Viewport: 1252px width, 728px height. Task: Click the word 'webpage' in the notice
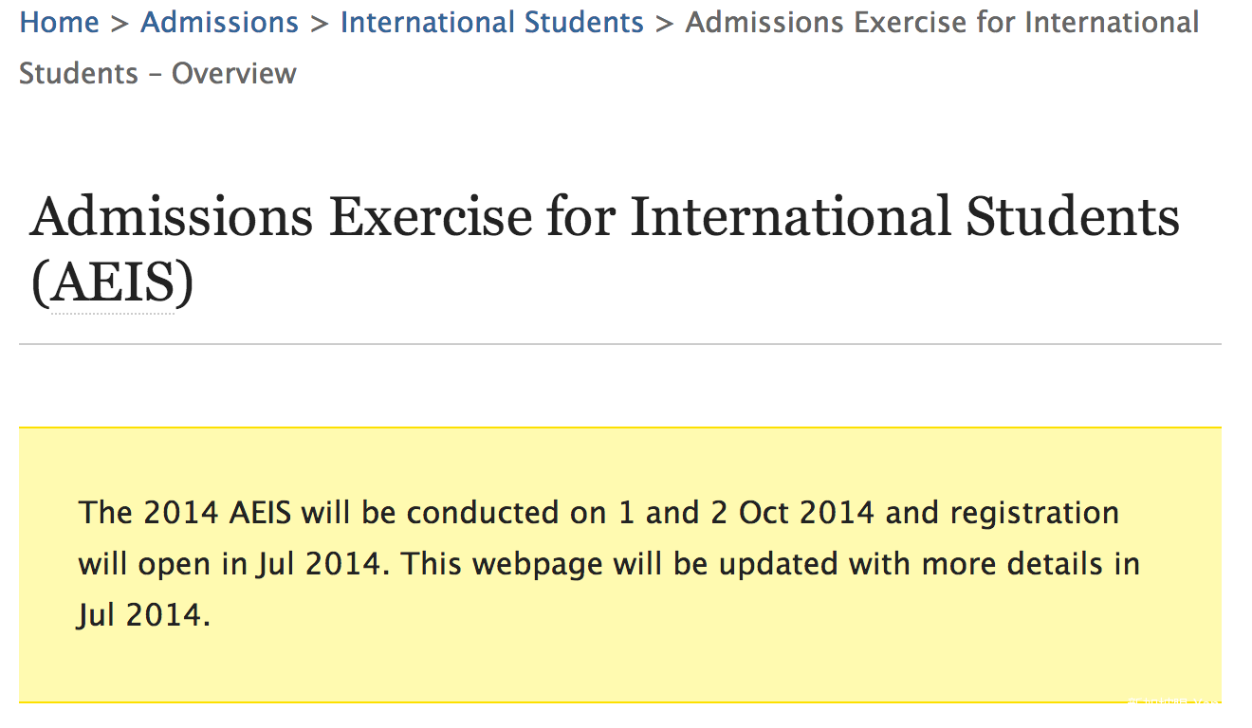point(537,564)
